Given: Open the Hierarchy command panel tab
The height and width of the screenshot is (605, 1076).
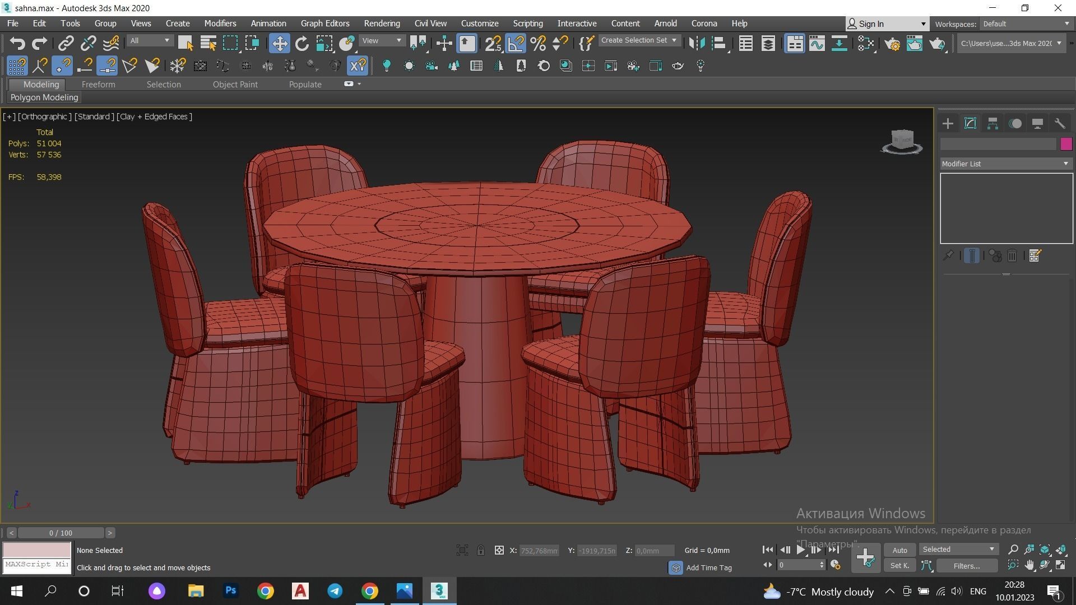Looking at the screenshot, I should coord(992,123).
